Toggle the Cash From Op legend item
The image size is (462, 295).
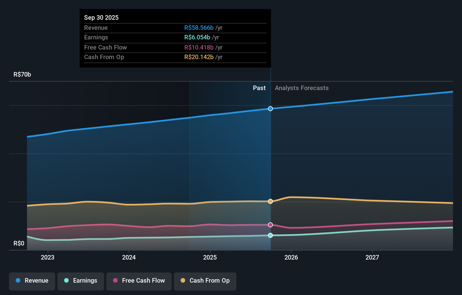(205, 281)
